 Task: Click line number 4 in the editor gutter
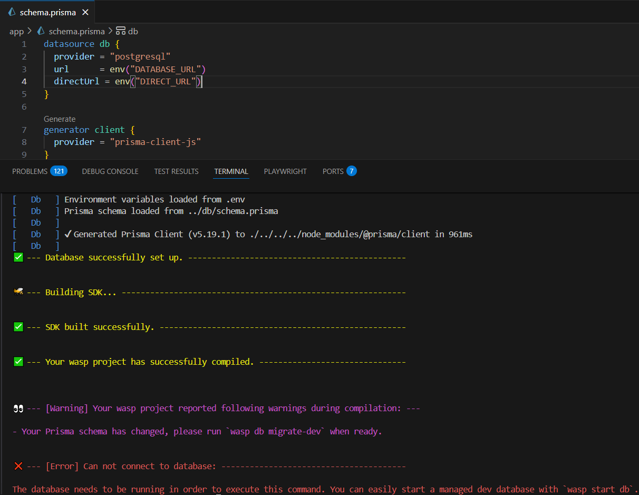click(x=24, y=81)
